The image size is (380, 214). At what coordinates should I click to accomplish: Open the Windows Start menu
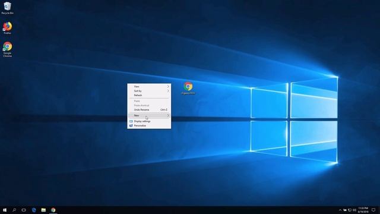click(5, 210)
